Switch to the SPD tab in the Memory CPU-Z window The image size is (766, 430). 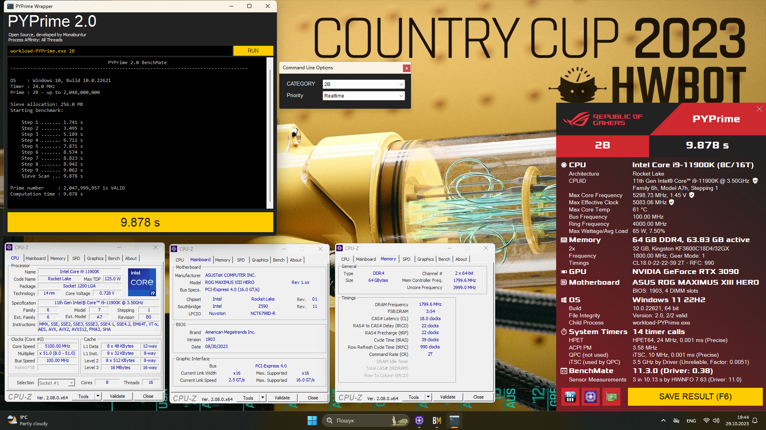tap(406, 259)
